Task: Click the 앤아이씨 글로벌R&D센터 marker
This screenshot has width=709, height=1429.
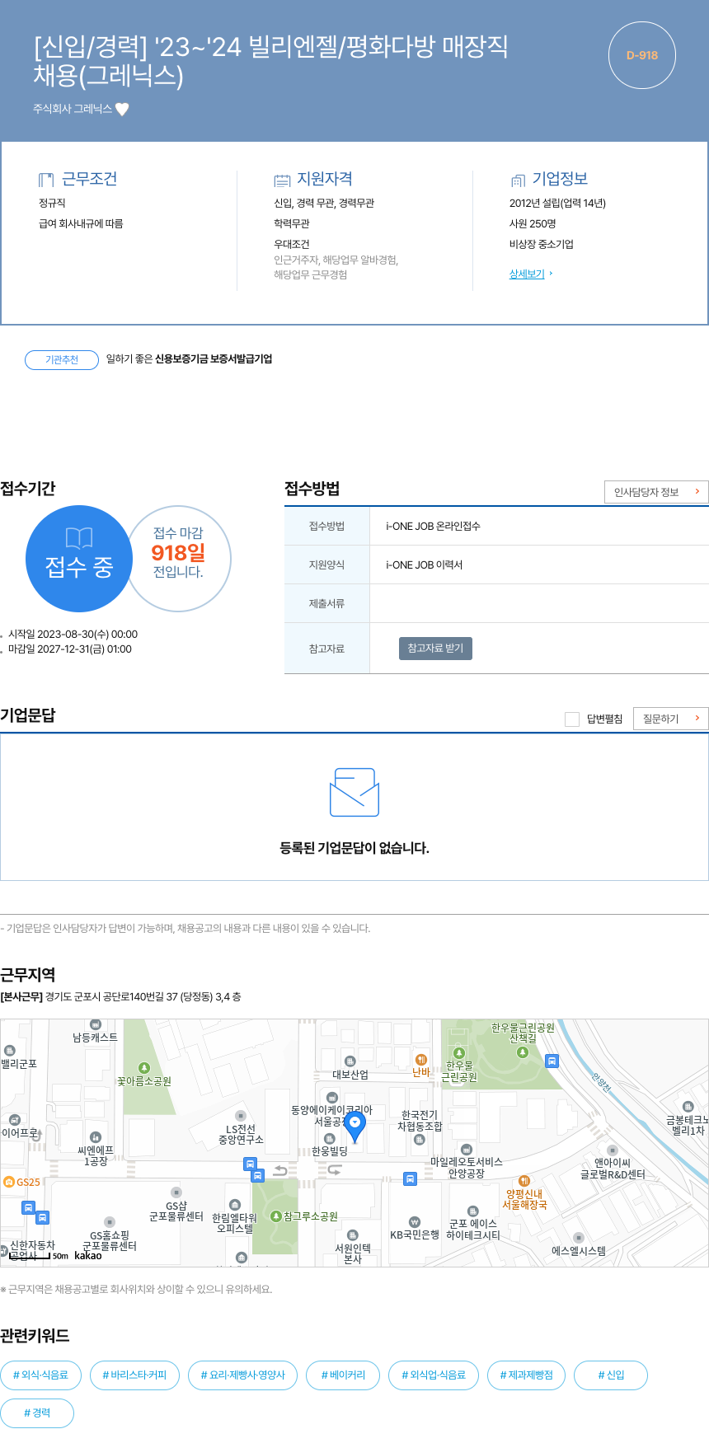Action: pyautogui.click(x=612, y=1150)
